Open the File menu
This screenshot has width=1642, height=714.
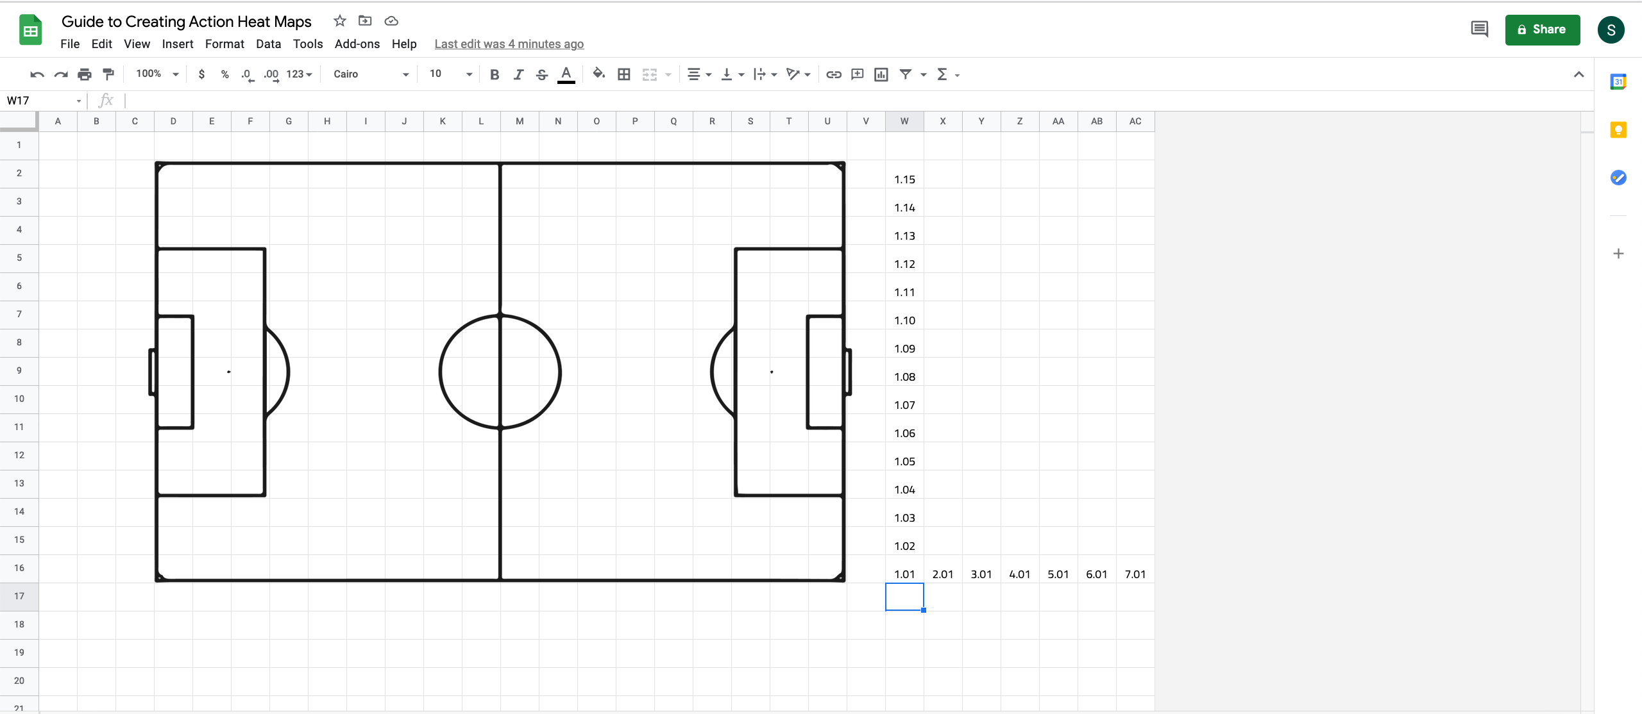(70, 44)
